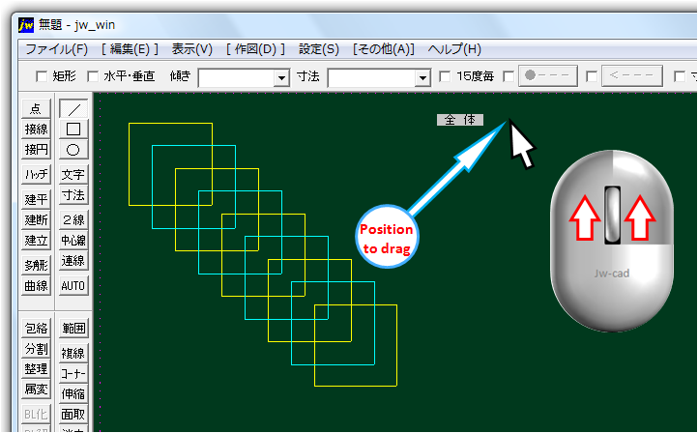Open the 設定(S) menu
The height and width of the screenshot is (433, 698).
319,49
